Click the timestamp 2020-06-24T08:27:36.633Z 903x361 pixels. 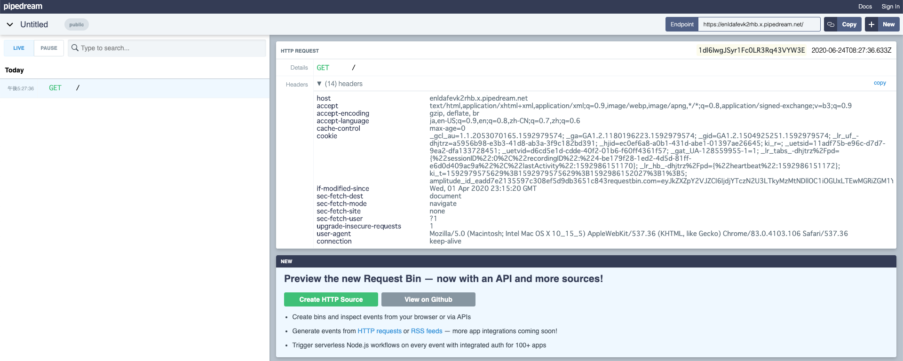tap(851, 50)
